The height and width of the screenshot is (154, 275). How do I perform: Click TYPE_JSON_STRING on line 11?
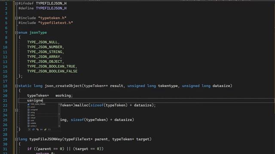45,52
